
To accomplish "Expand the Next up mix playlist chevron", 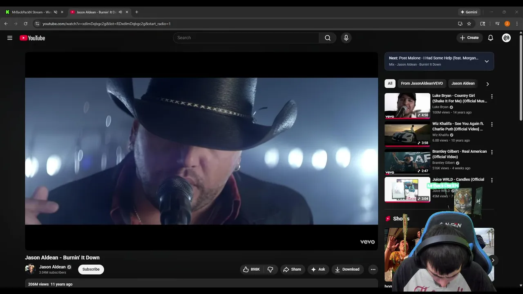I will point(487,61).
